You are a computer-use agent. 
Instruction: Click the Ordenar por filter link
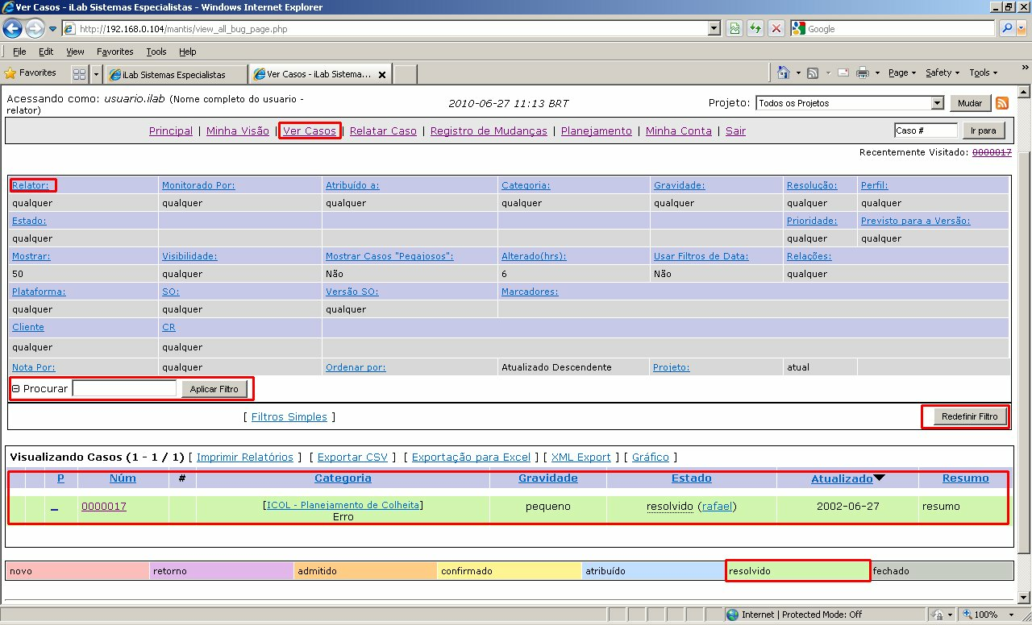356,367
